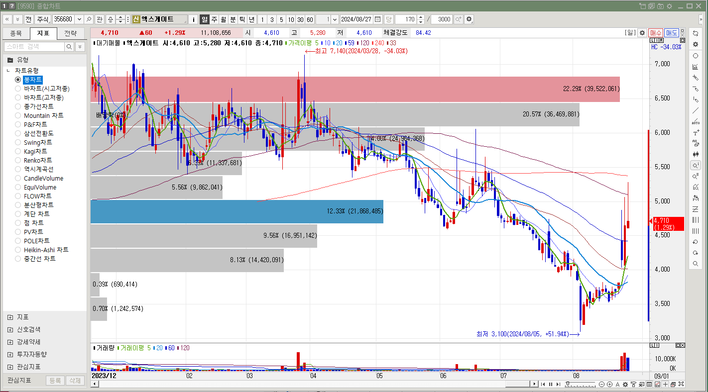The width and height of the screenshot is (708, 392).
Task: Click the paint roller icon in bottom toolbar
Action: click(633, 384)
